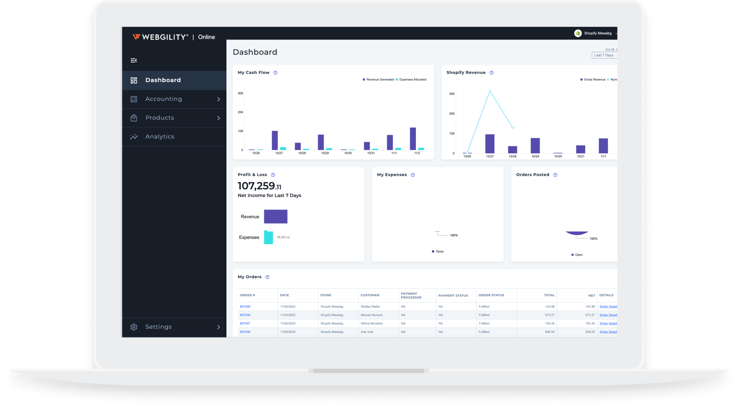
Task: Click the Expenses Allocated color swatch
Action: (397, 79)
